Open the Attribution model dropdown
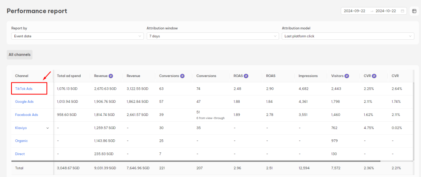 [x=348, y=36]
